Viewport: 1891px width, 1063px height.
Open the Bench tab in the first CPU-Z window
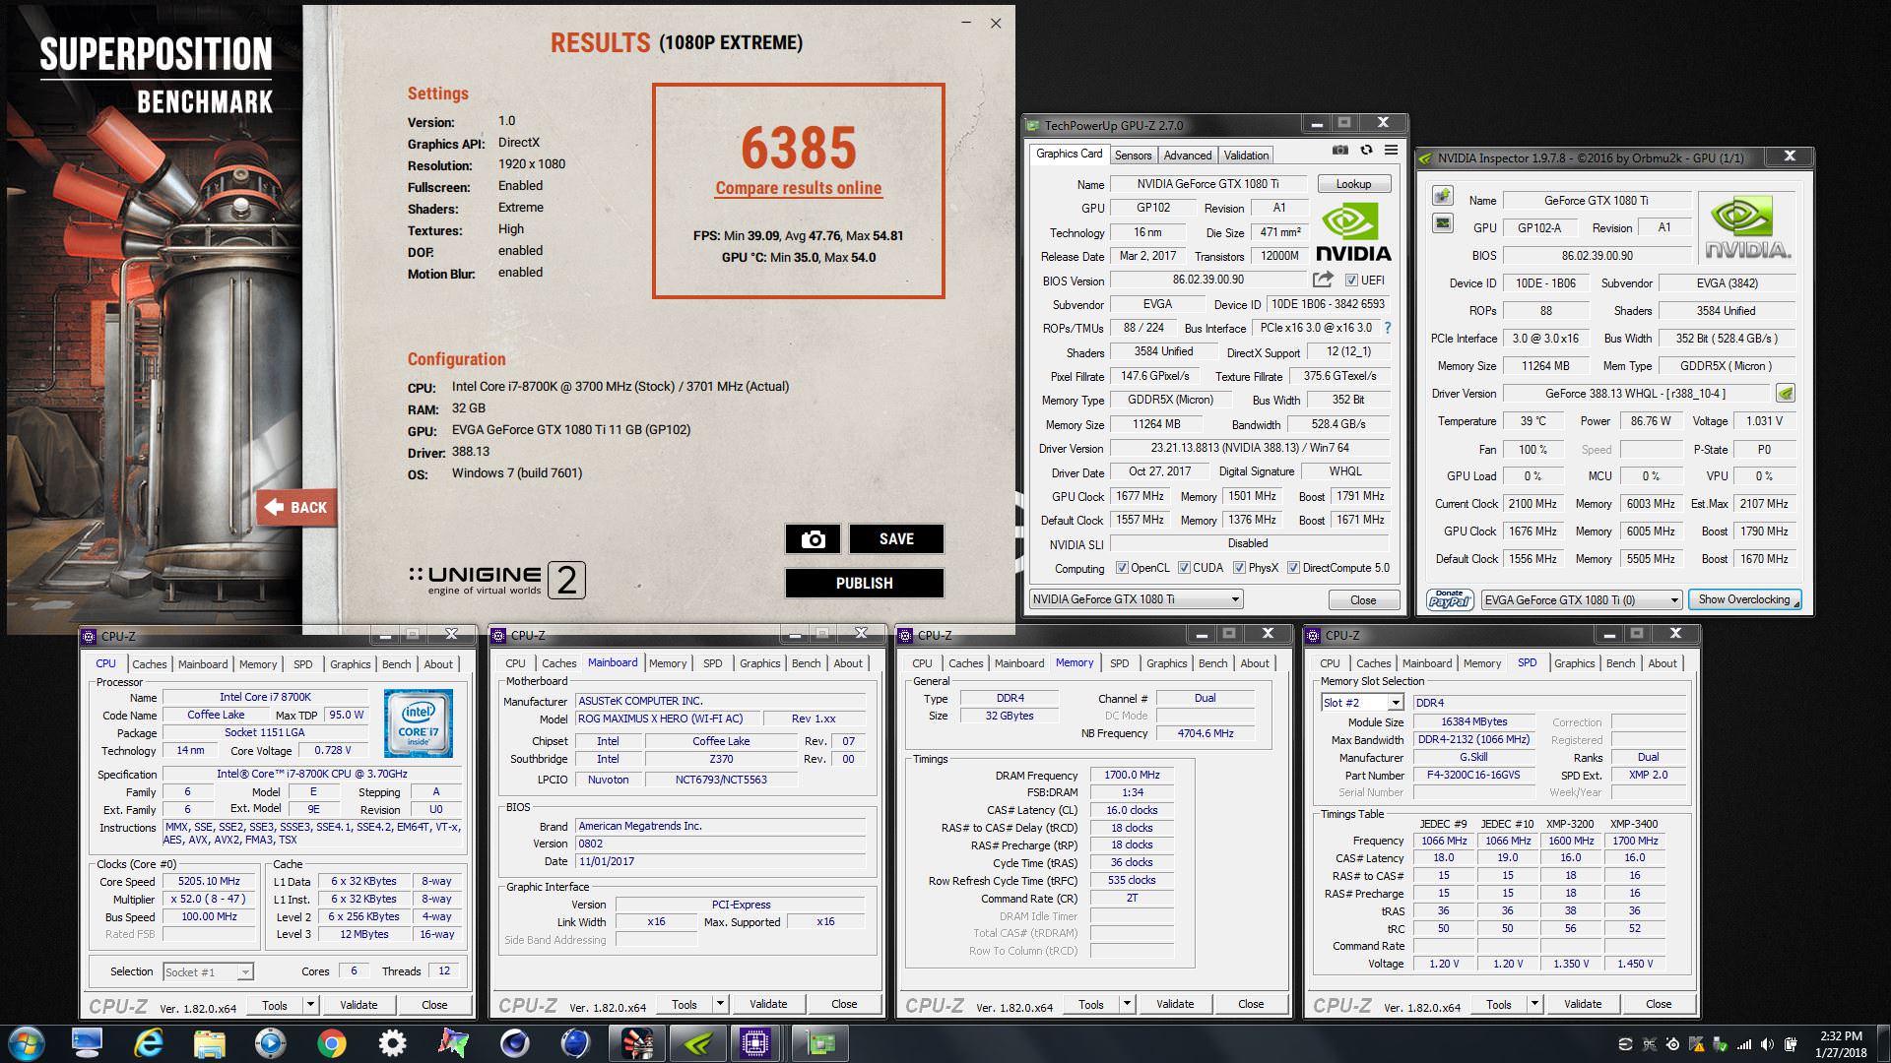pos(397,664)
